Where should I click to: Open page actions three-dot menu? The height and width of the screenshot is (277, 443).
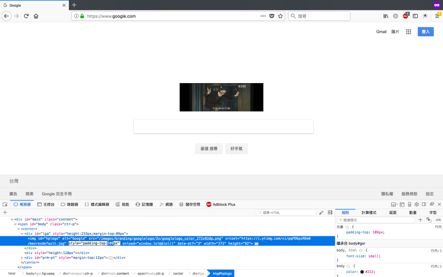(263, 16)
